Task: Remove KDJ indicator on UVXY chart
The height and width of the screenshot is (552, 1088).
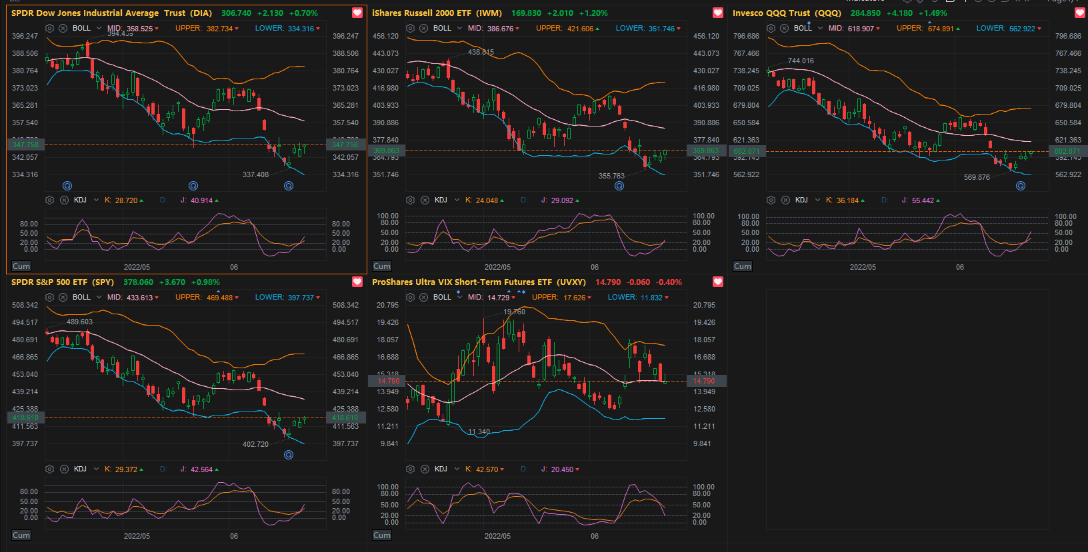Action: click(x=425, y=469)
